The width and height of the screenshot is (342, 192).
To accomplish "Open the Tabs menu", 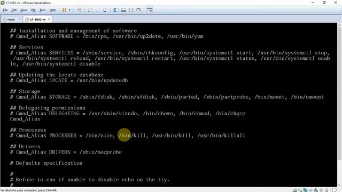I will coord(42,10).
